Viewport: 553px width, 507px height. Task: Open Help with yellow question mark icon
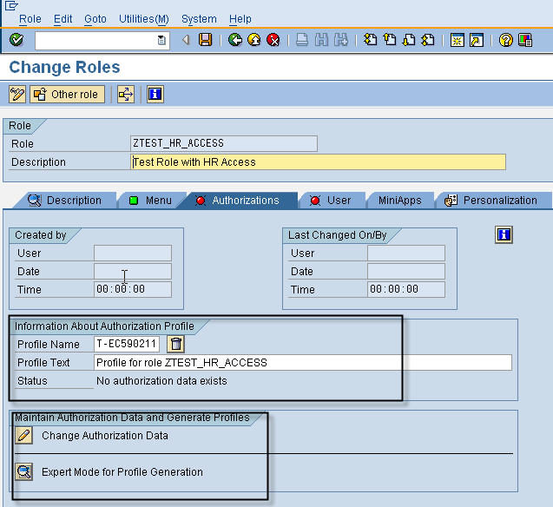[506, 40]
